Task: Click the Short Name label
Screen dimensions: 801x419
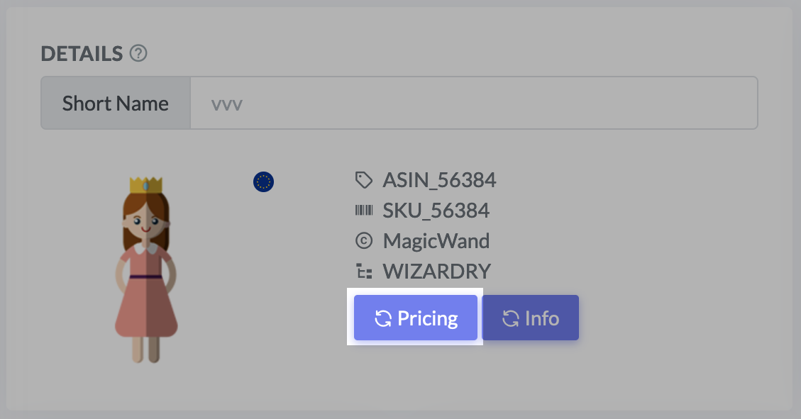Action: pos(116,104)
